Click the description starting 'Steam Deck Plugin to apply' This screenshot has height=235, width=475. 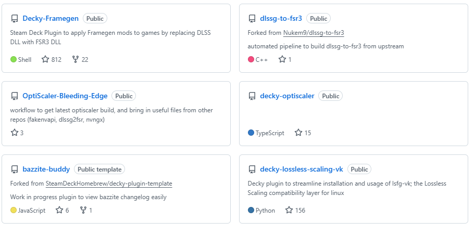110,37
